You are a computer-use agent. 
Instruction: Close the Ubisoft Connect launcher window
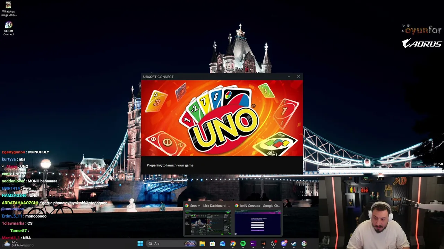tap(298, 77)
